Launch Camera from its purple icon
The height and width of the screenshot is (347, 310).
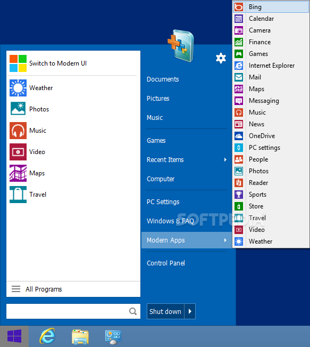coord(238,30)
